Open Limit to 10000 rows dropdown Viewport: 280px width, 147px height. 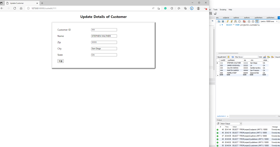click(x=269, y=21)
